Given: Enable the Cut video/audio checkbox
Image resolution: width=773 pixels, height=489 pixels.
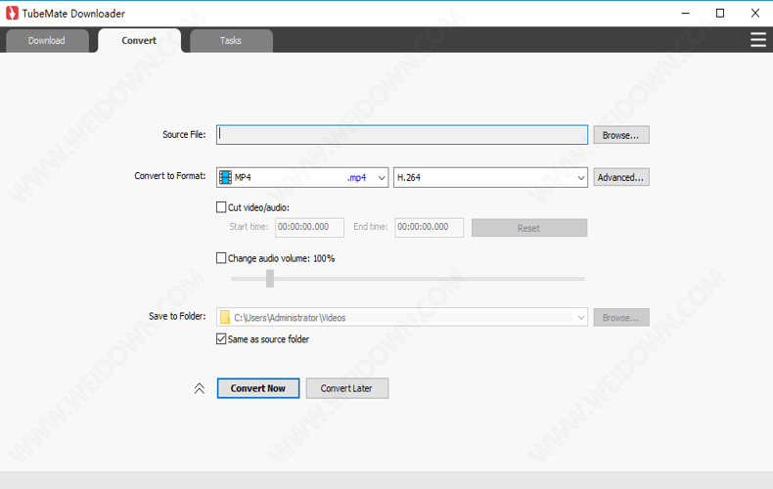Looking at the screenshot, I should [x=221, y=207].
